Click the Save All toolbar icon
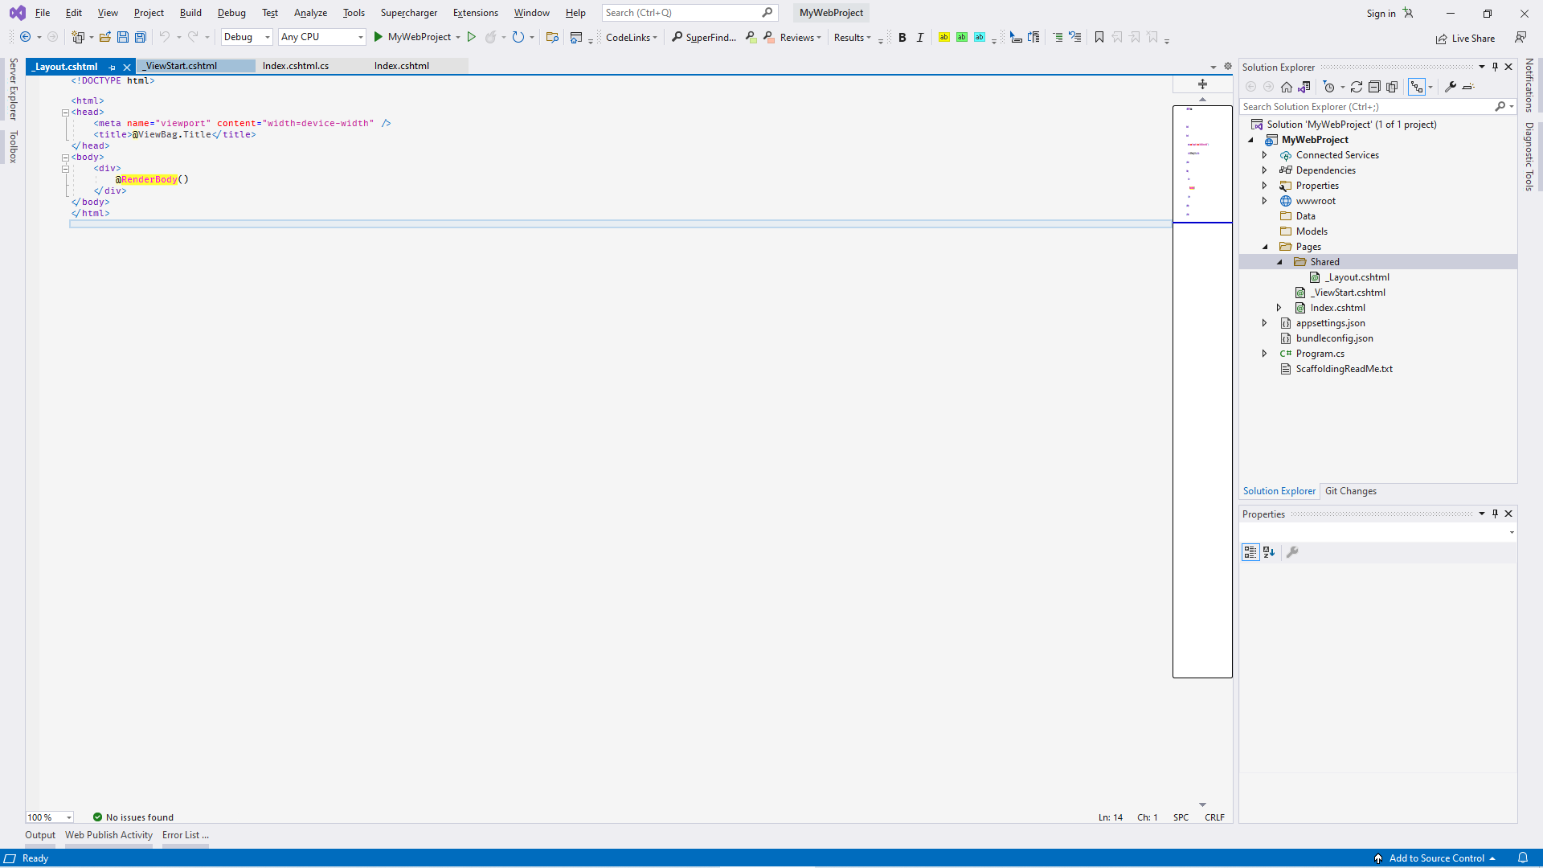 141,37
